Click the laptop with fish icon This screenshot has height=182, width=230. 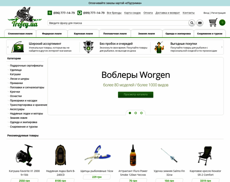(x=18, y=47)
